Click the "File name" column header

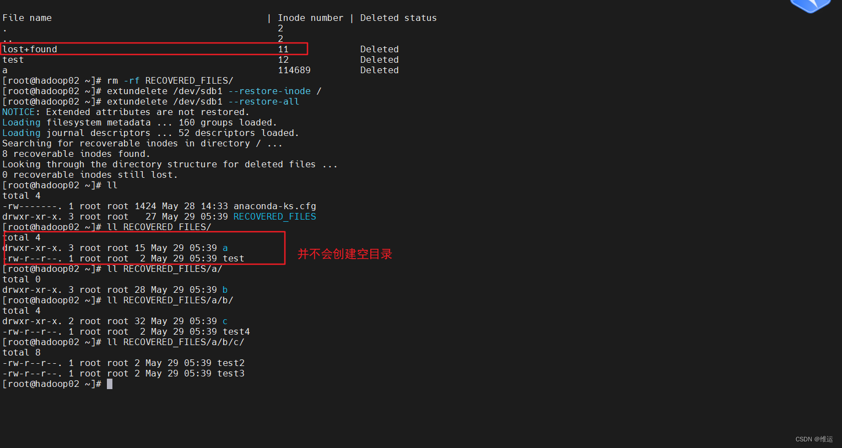[27, 18]
